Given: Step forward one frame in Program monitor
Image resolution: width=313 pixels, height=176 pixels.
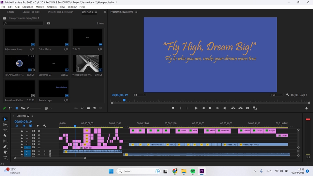Looking at the screenshot, I should point(217,108).
